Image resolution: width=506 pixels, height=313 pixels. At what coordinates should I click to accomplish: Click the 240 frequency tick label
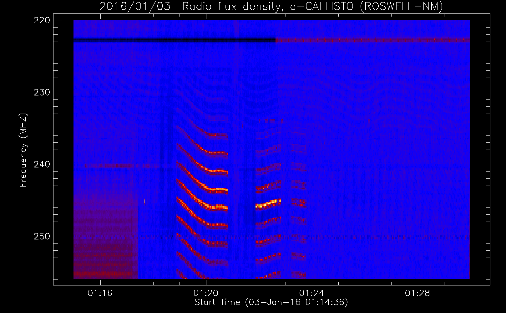click(42, 164)
